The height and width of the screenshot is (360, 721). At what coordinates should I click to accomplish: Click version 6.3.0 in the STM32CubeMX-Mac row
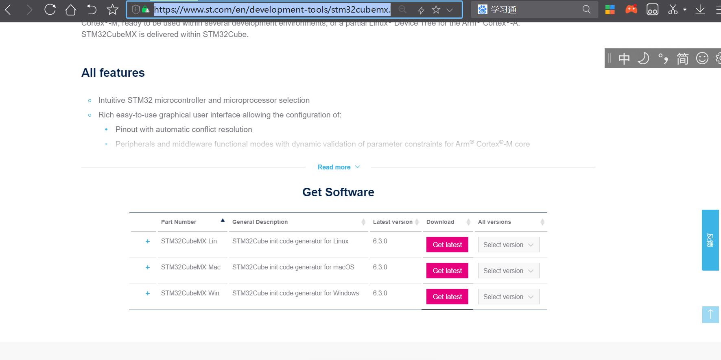tap(380, 267)
